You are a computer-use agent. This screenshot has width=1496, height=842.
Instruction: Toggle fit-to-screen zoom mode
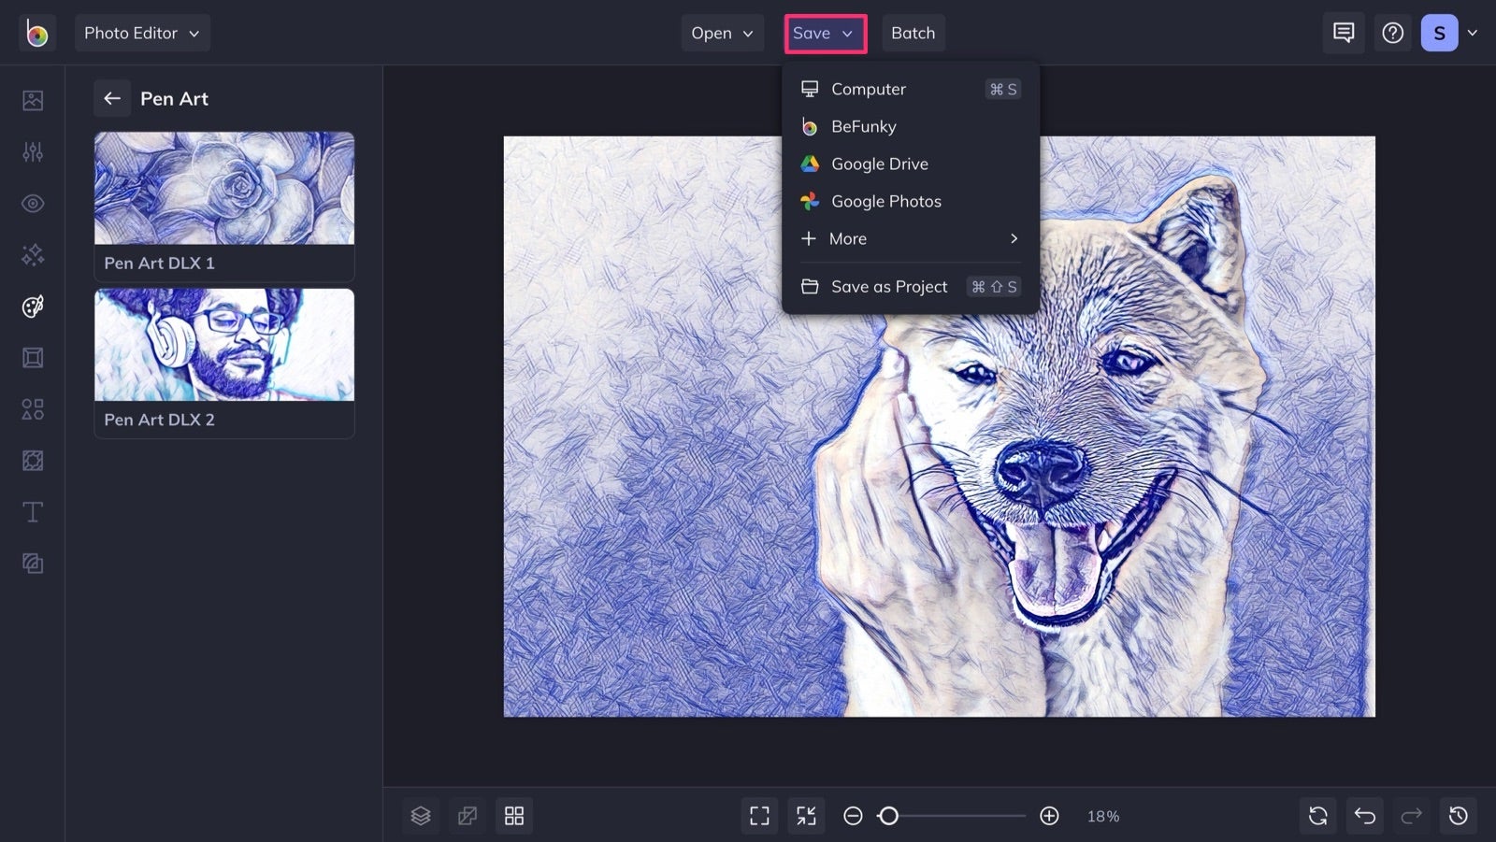tap(759, 815)
